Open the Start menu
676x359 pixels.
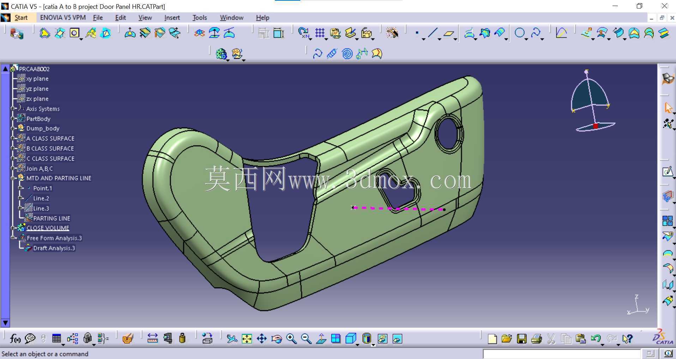(21, 18)
